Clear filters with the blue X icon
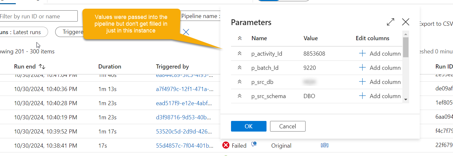The image size is (453, 156). pos(186,32)
